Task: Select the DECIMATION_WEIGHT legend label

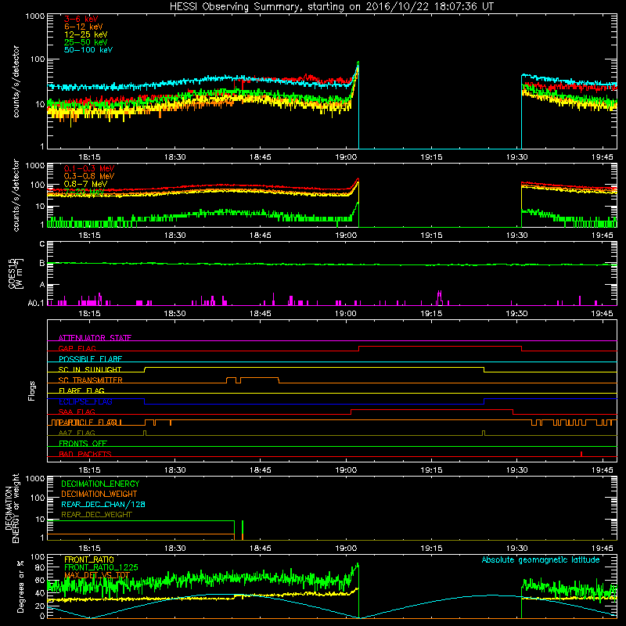Action: 99,494
